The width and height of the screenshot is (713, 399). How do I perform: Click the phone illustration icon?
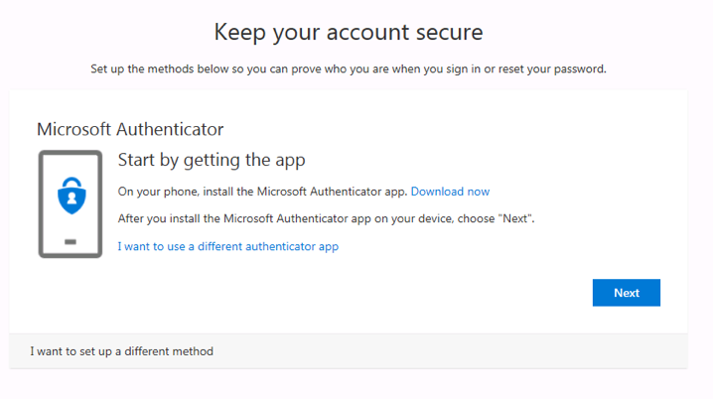click(70, 203)
